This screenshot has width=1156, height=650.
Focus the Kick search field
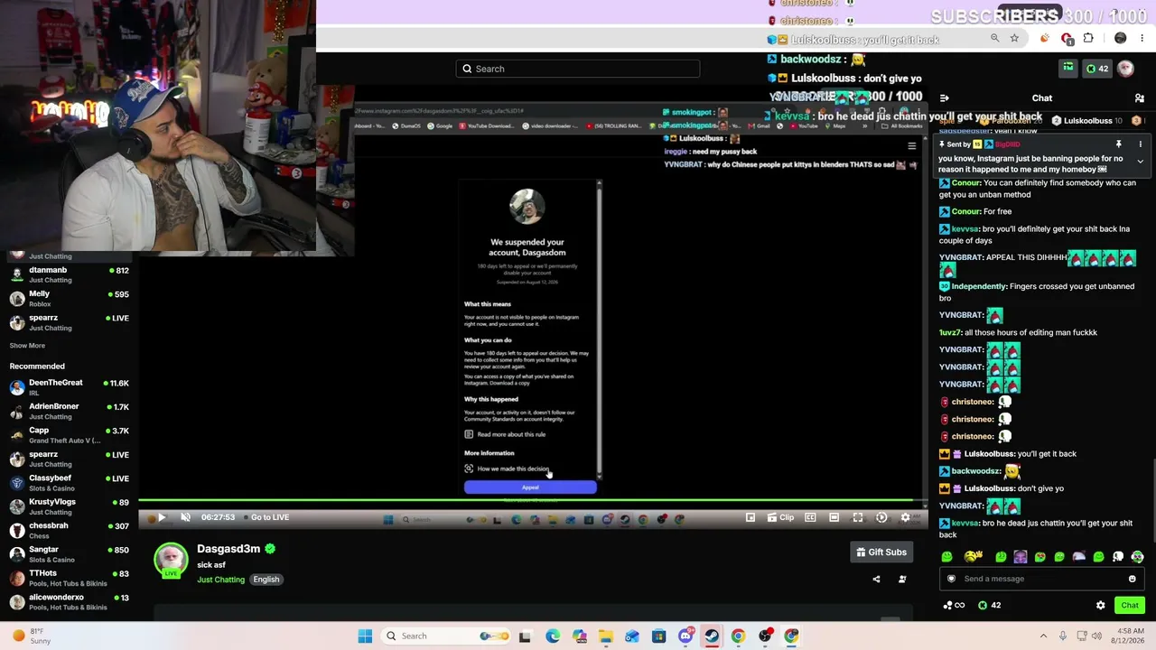[x=578, y=69]
